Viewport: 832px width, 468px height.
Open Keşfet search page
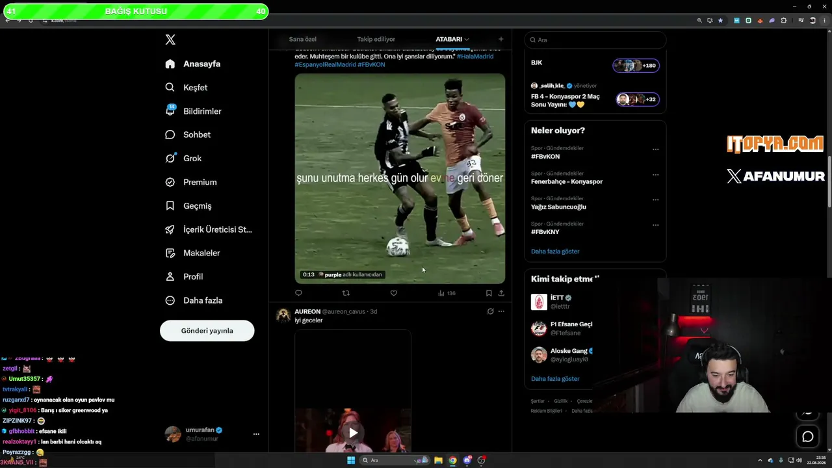click(x=186, y=88)
